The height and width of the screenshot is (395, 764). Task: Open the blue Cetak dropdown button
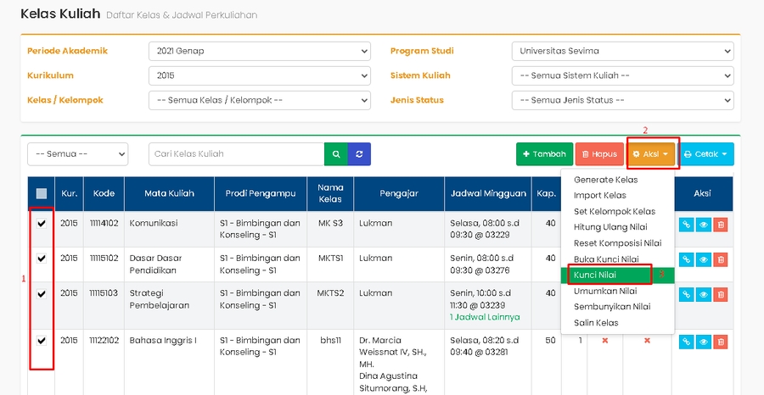[x=707, y=154]
